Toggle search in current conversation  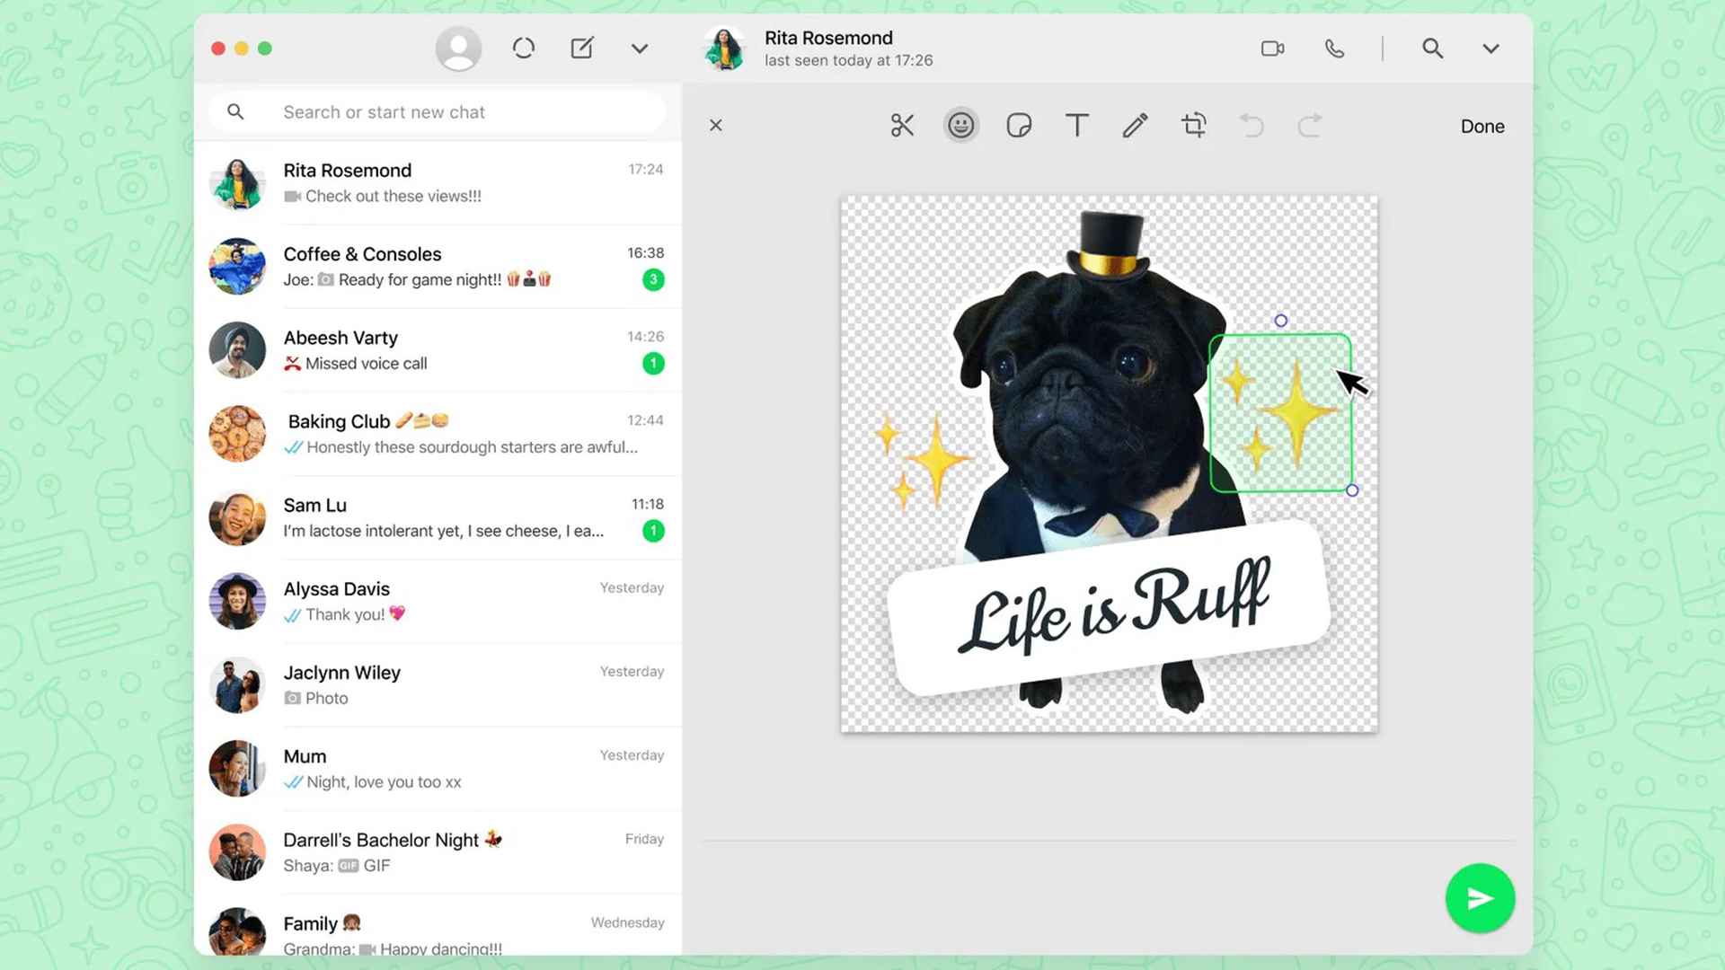[x=1432, y=48]
